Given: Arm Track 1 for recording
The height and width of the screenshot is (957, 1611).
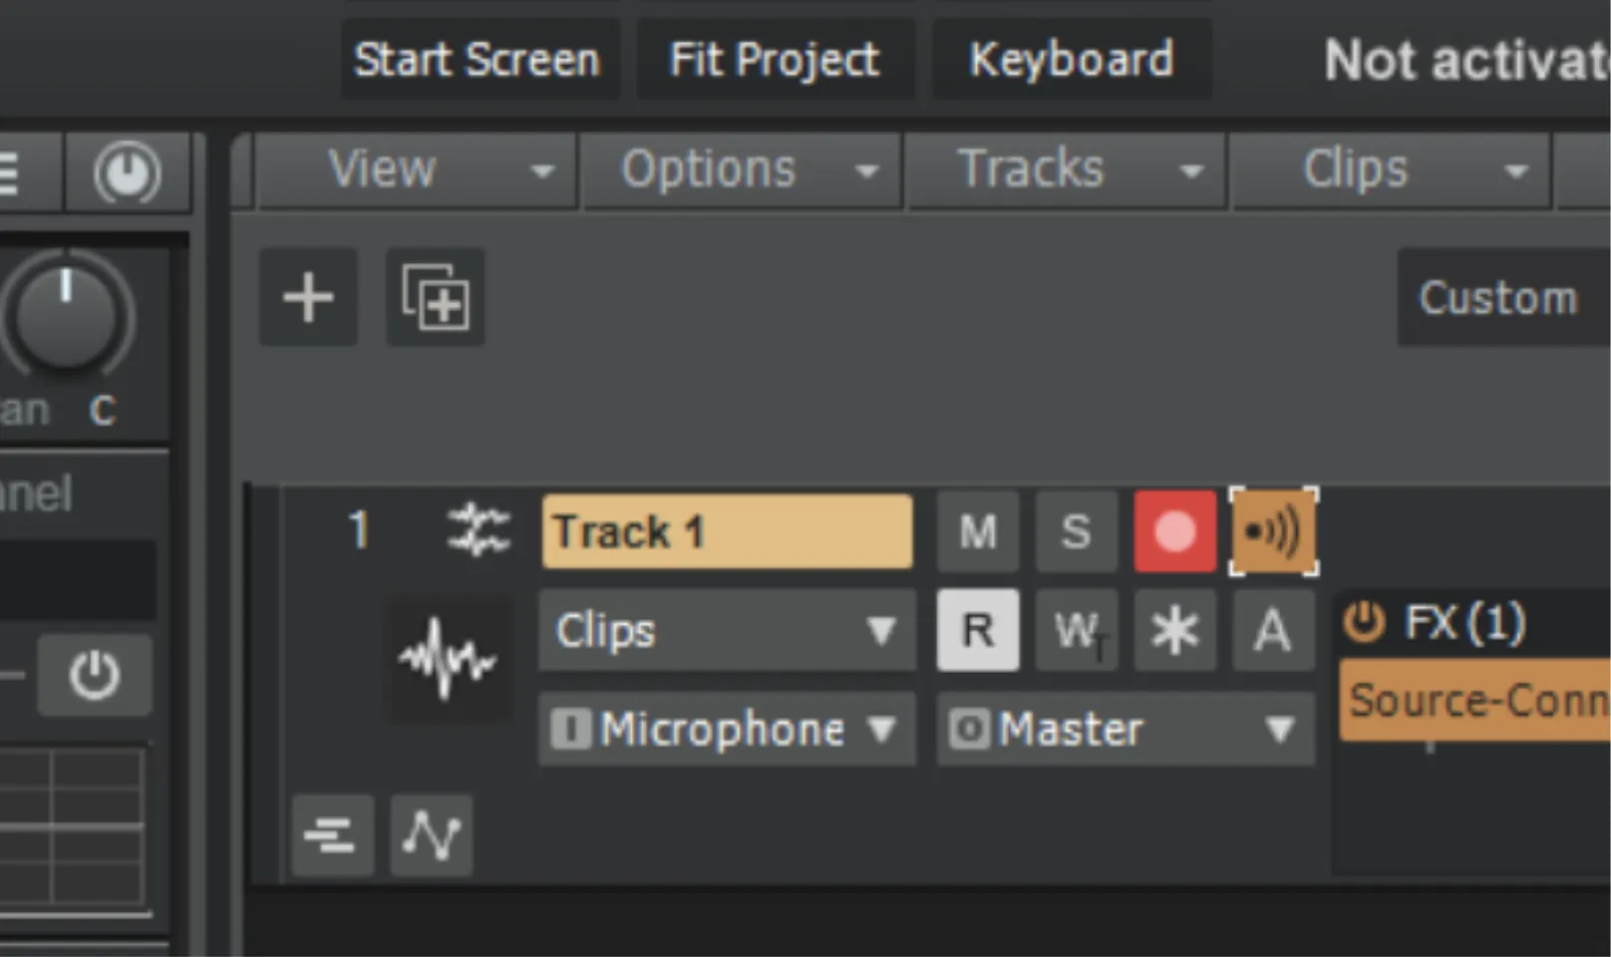Looking at the screenshot, I should point(1175,531).
